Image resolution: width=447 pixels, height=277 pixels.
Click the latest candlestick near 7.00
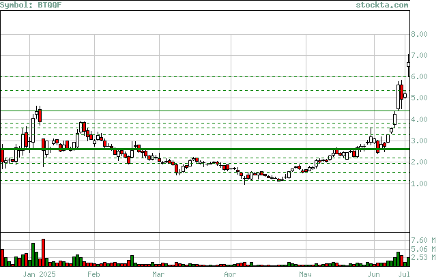tap(409, 65)
